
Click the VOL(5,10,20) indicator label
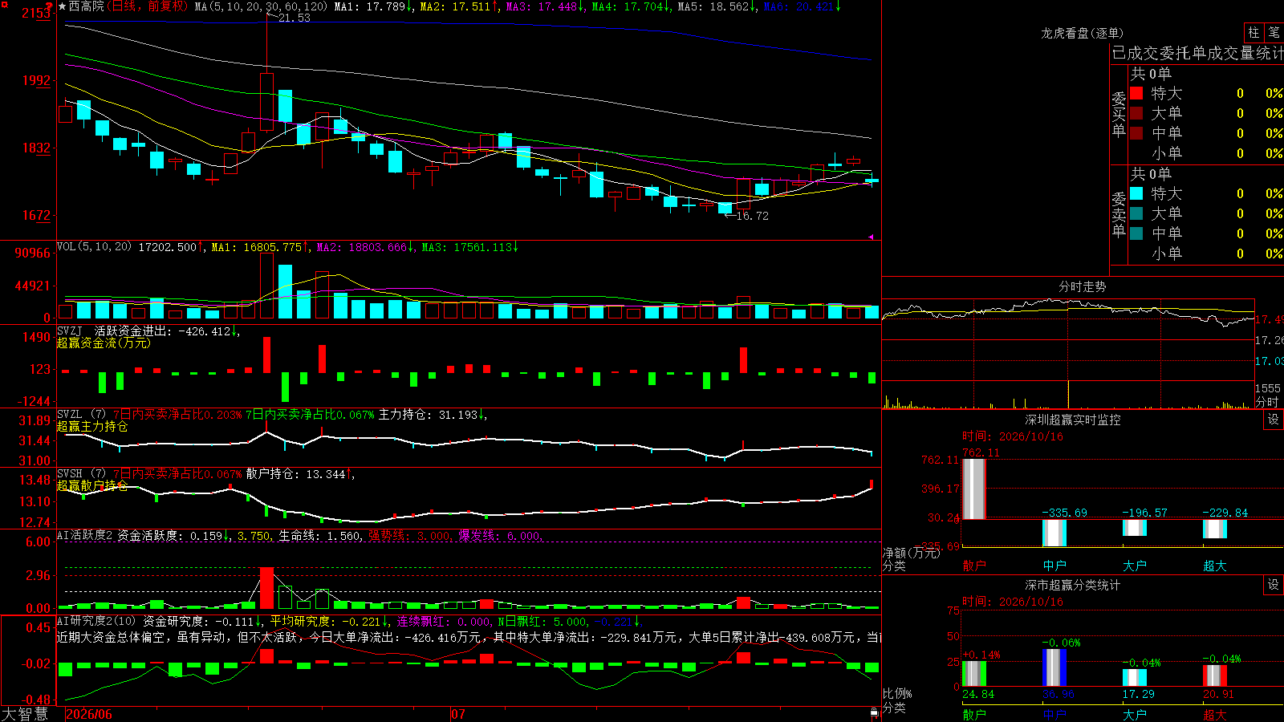coord(95,246)
